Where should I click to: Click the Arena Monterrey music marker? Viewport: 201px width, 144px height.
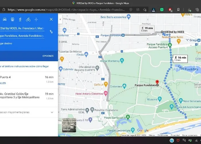(x=122, y=60)
